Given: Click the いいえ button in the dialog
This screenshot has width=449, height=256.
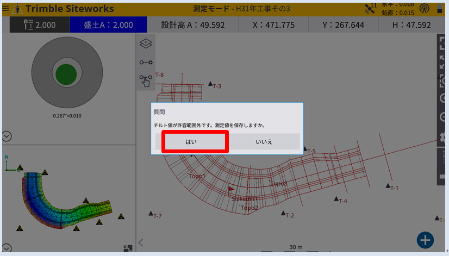Looking at the screenshot, I should tap(264, 141).
